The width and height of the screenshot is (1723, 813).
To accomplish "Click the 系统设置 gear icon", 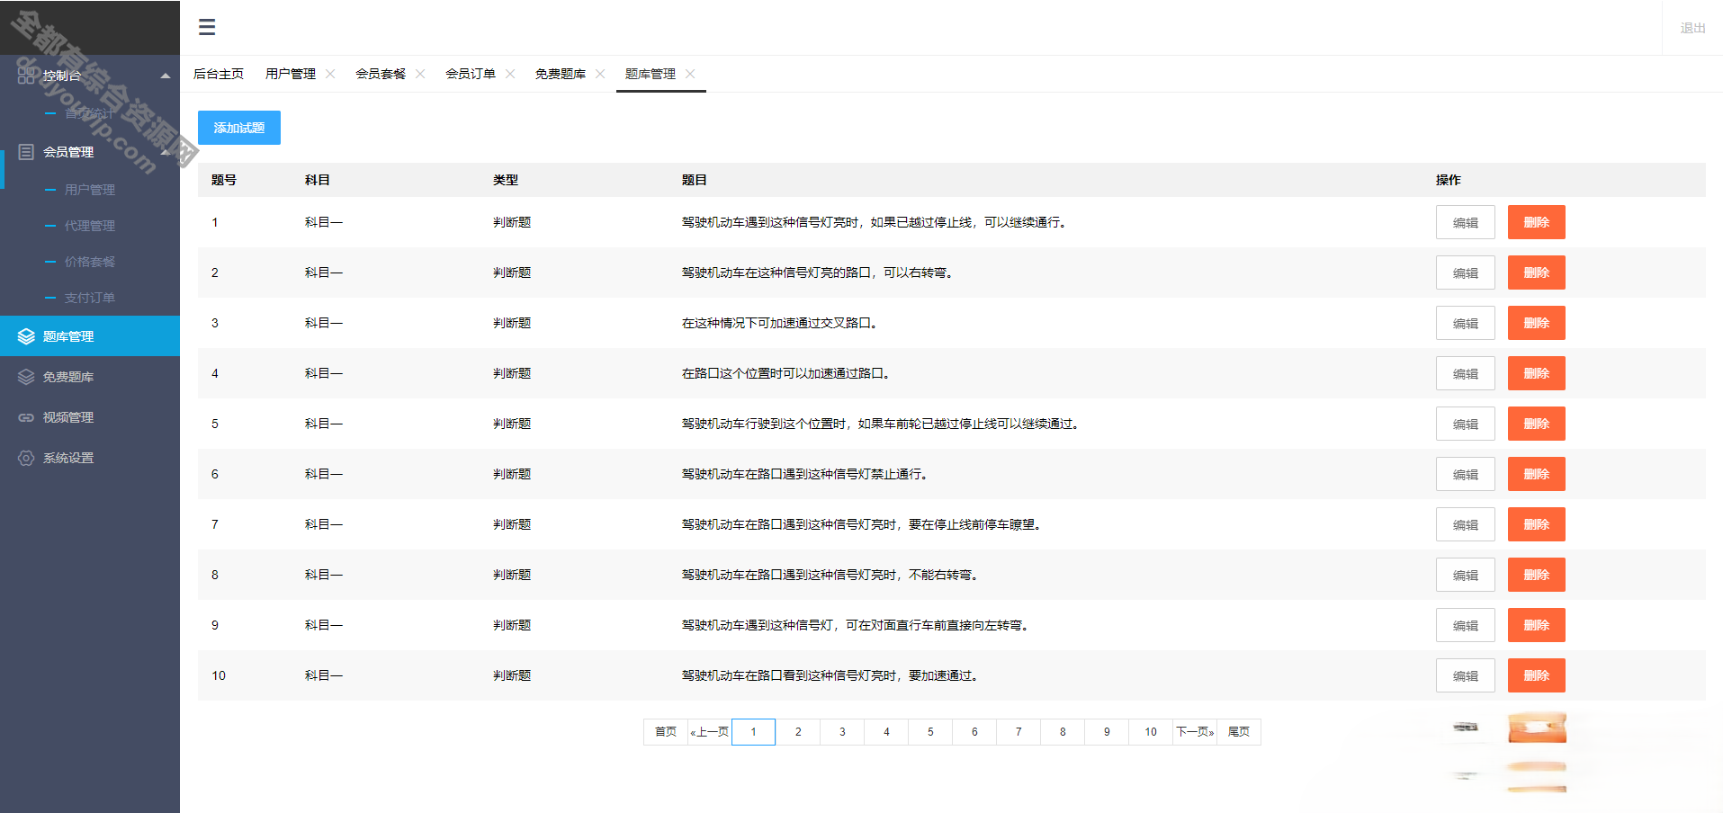I will pyautogui.click(x=26, y=458).
